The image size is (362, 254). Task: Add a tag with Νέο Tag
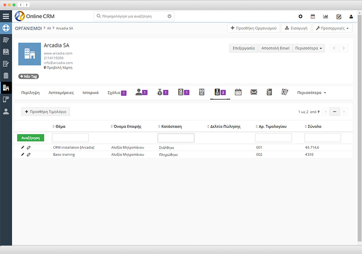pyautogui.click(x=29, y=76)
